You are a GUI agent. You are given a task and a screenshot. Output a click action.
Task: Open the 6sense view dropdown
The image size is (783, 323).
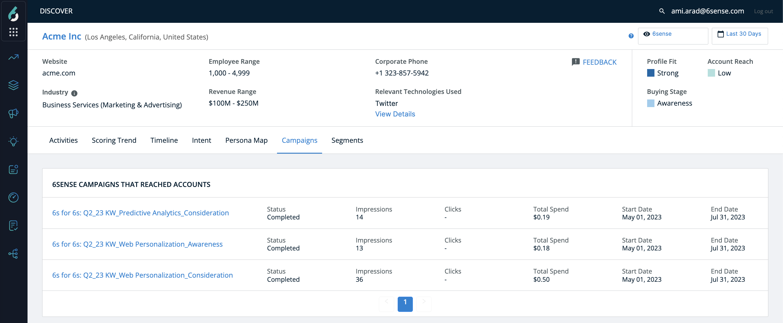[673, 36]
